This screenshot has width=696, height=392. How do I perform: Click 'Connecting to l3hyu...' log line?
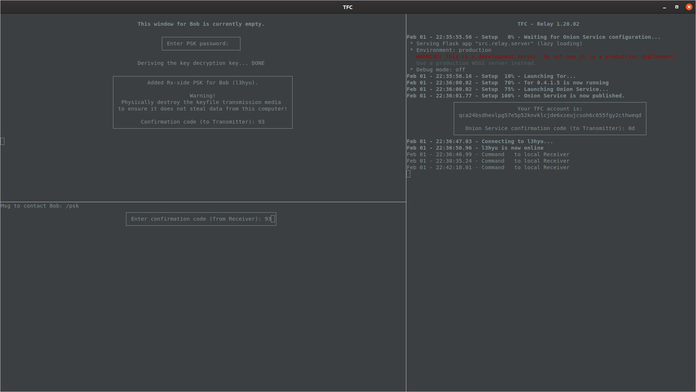tap(480, 141)
